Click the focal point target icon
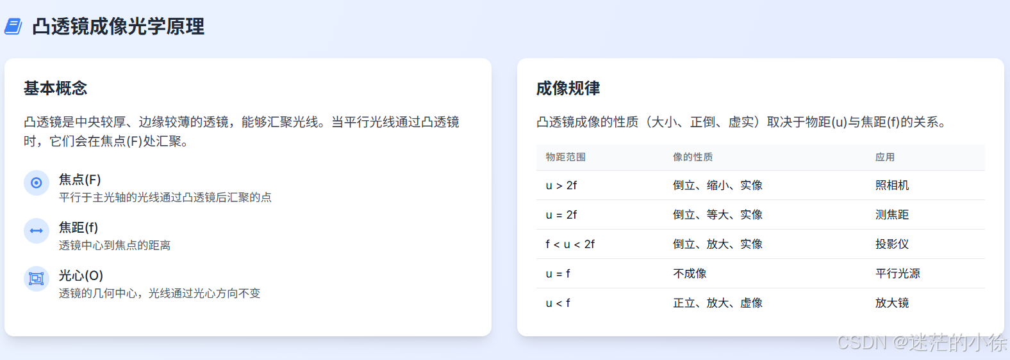This screenshot has height=360, width=1010. click(37, 183)
